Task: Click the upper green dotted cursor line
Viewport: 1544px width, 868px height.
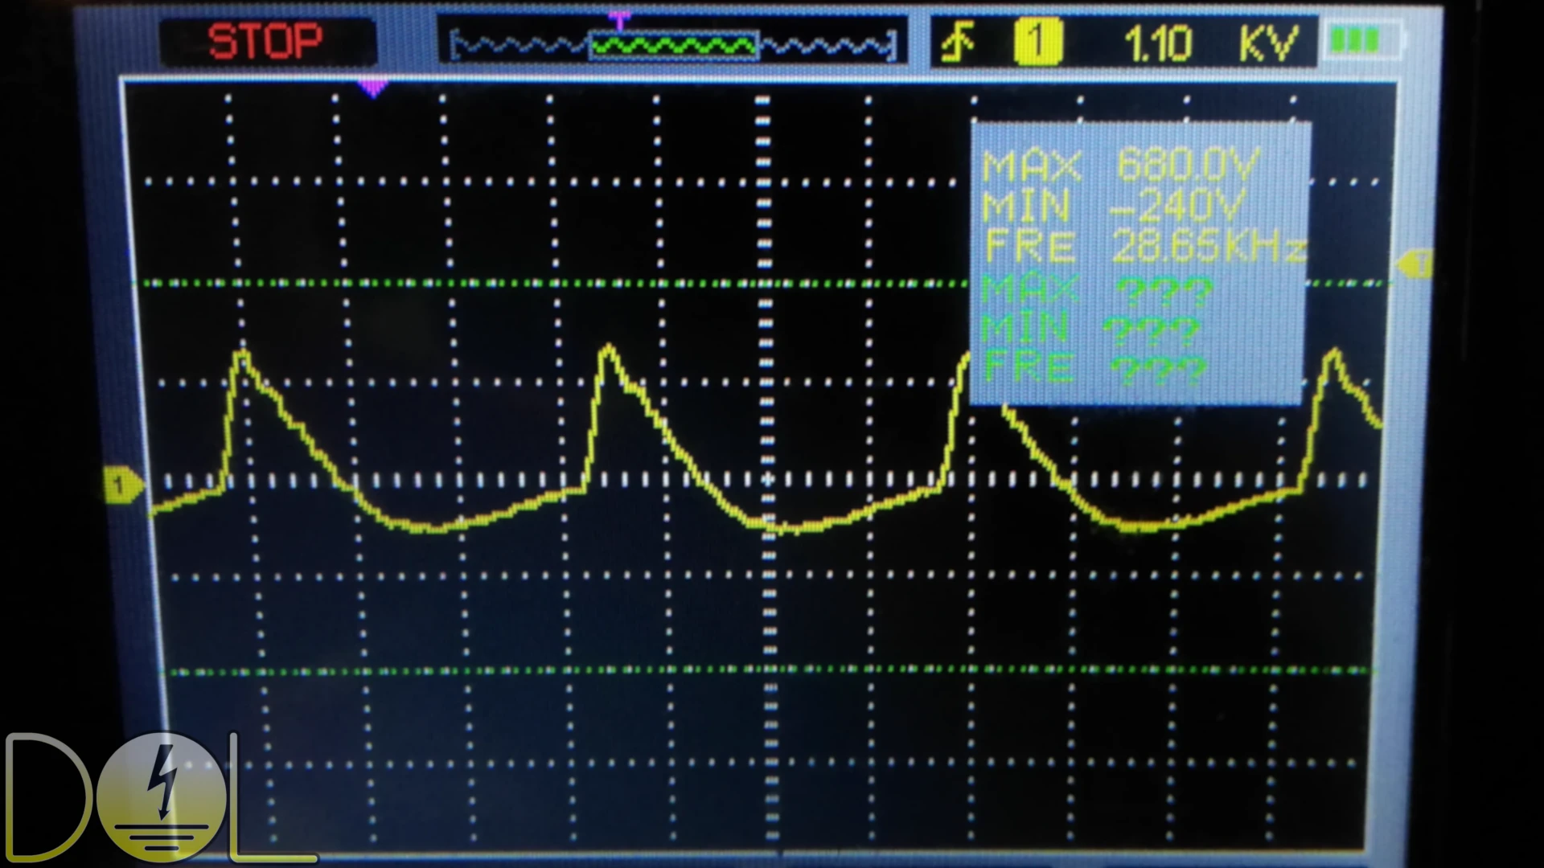Action: click(x=563, y=283)
